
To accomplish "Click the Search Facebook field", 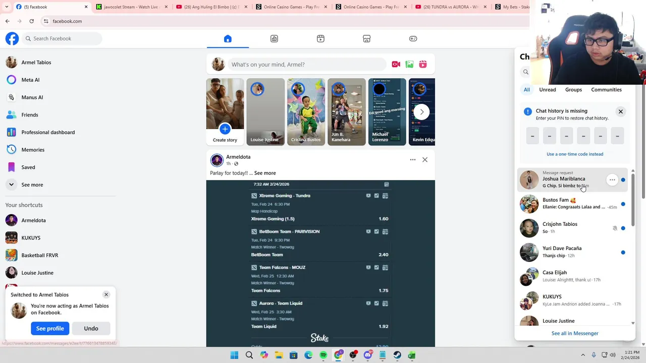I will [x=62, y=38].
